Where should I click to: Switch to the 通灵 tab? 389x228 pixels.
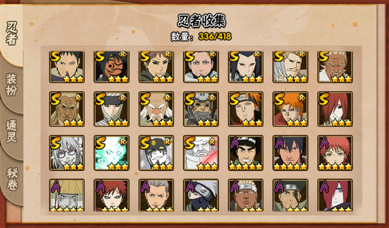click(12, 131)
